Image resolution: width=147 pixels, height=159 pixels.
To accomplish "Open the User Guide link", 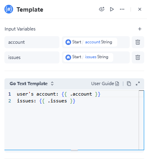I will click(105, 84).
